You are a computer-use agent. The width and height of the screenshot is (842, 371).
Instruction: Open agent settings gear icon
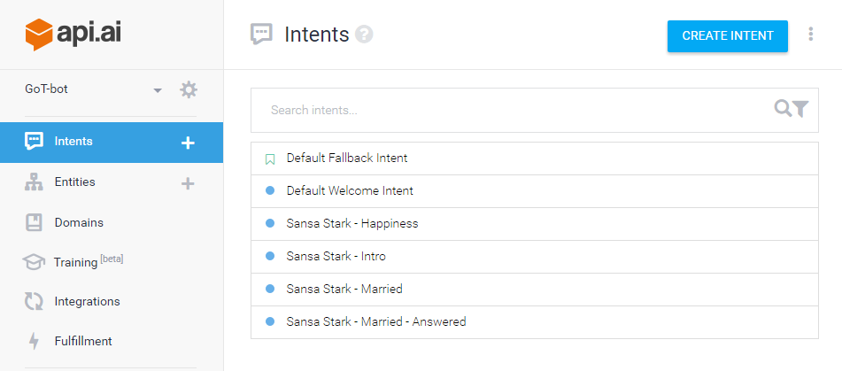189,89
